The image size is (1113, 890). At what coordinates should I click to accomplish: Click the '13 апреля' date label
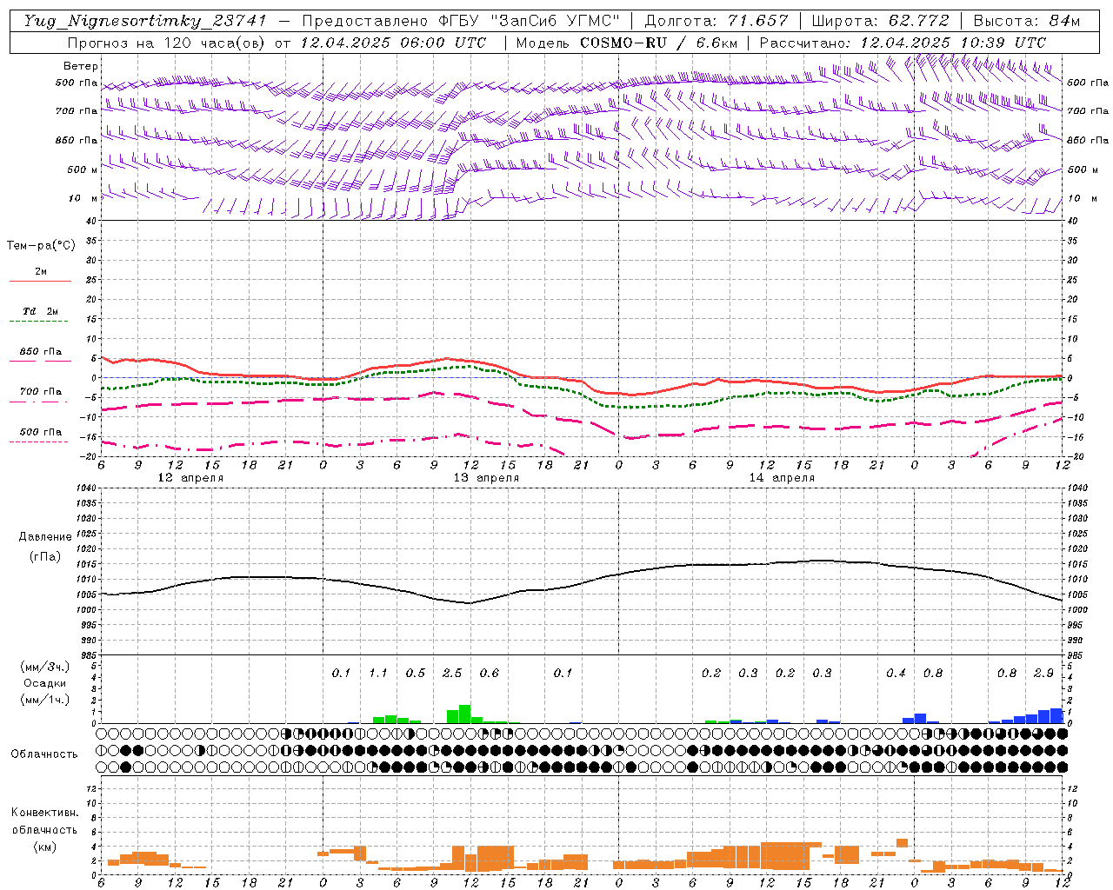point(486,478)
